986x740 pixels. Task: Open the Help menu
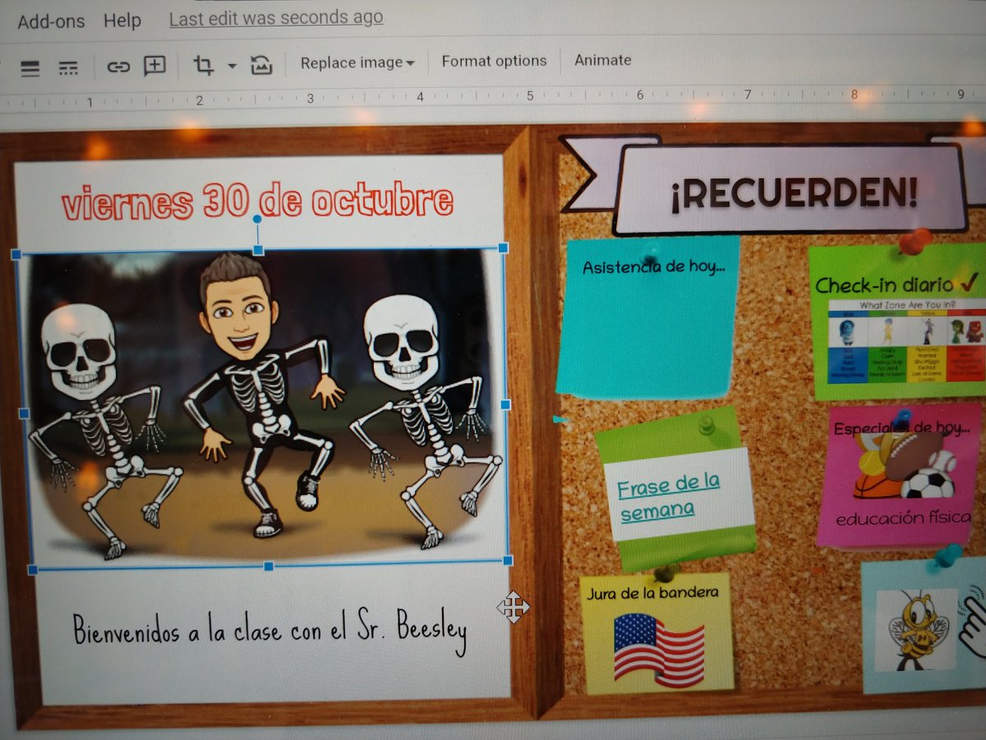[122, 21]
